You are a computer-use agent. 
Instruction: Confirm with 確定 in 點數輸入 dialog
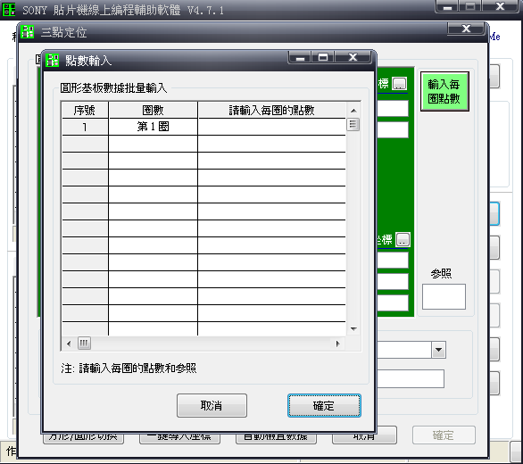click(x=324, y=405)
